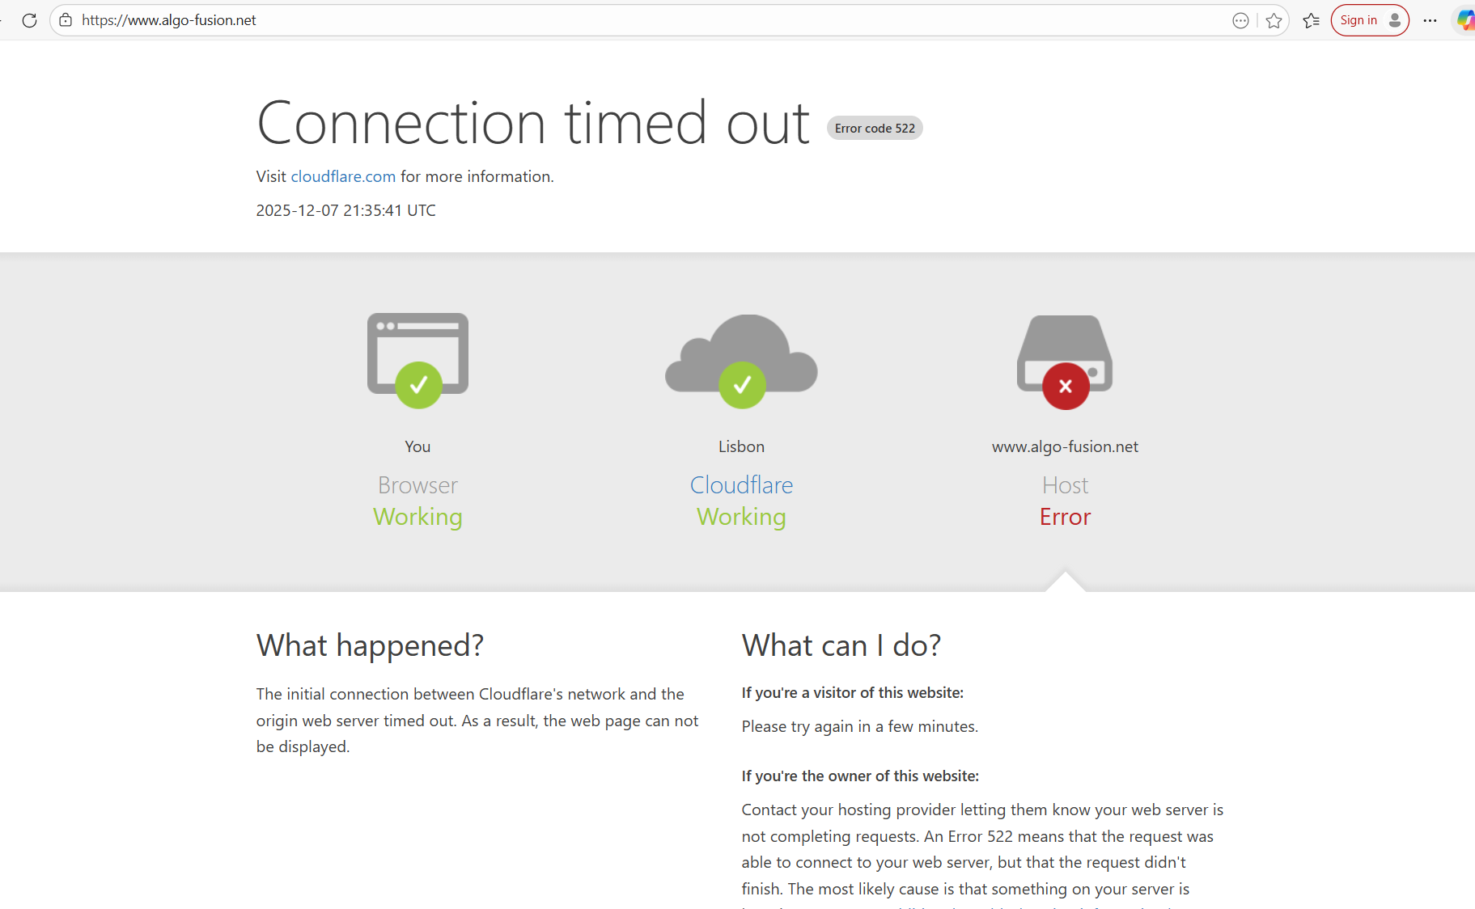Screen dimensions: 1475x909
Task: Click the site security lock icon
Action: 65,20
